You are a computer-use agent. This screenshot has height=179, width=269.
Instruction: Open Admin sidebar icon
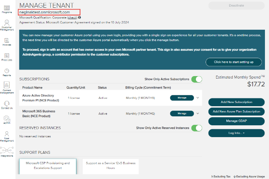[7, 119]
